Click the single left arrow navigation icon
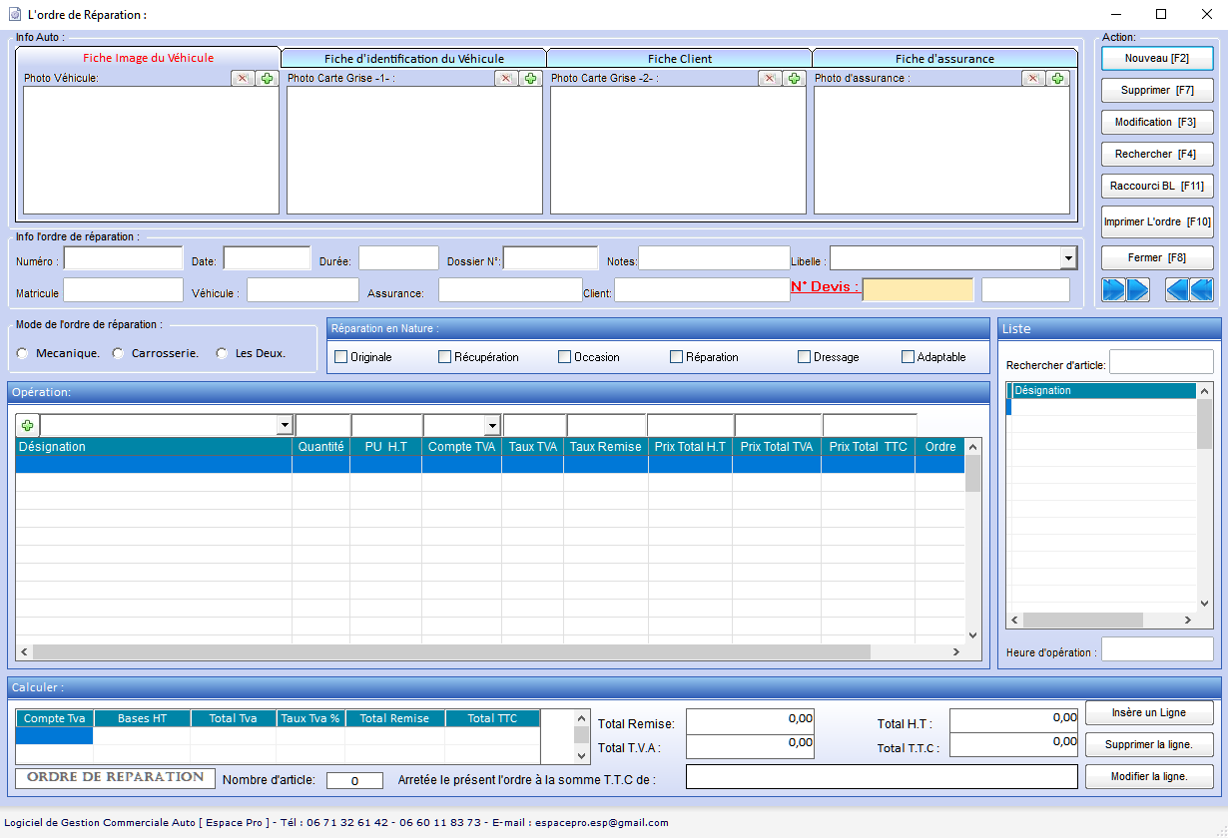The height and width of the screenshot is (838, 1228). 1177,290
